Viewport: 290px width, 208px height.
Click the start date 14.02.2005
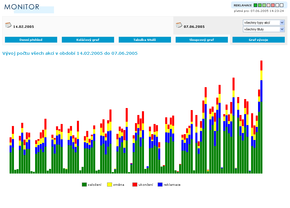pos(24,27)
